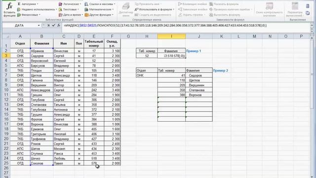Screen dimensions: 316x178
Task: Click cell with surname Сидоров in column B
Action: (41, 56)
